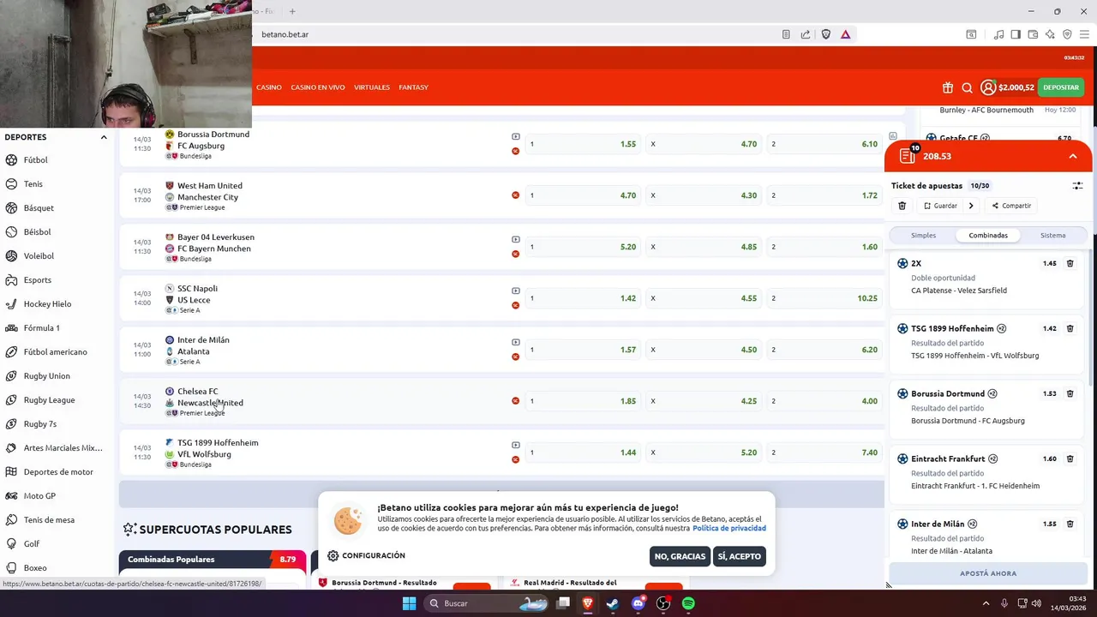Click the gift promotions icon in header
The width and height of the screenshot is (1097, 617).
coord(947,87)
